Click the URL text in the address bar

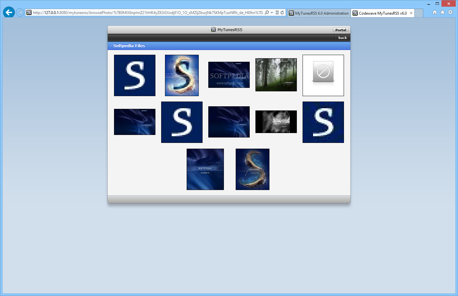point(148,13)
